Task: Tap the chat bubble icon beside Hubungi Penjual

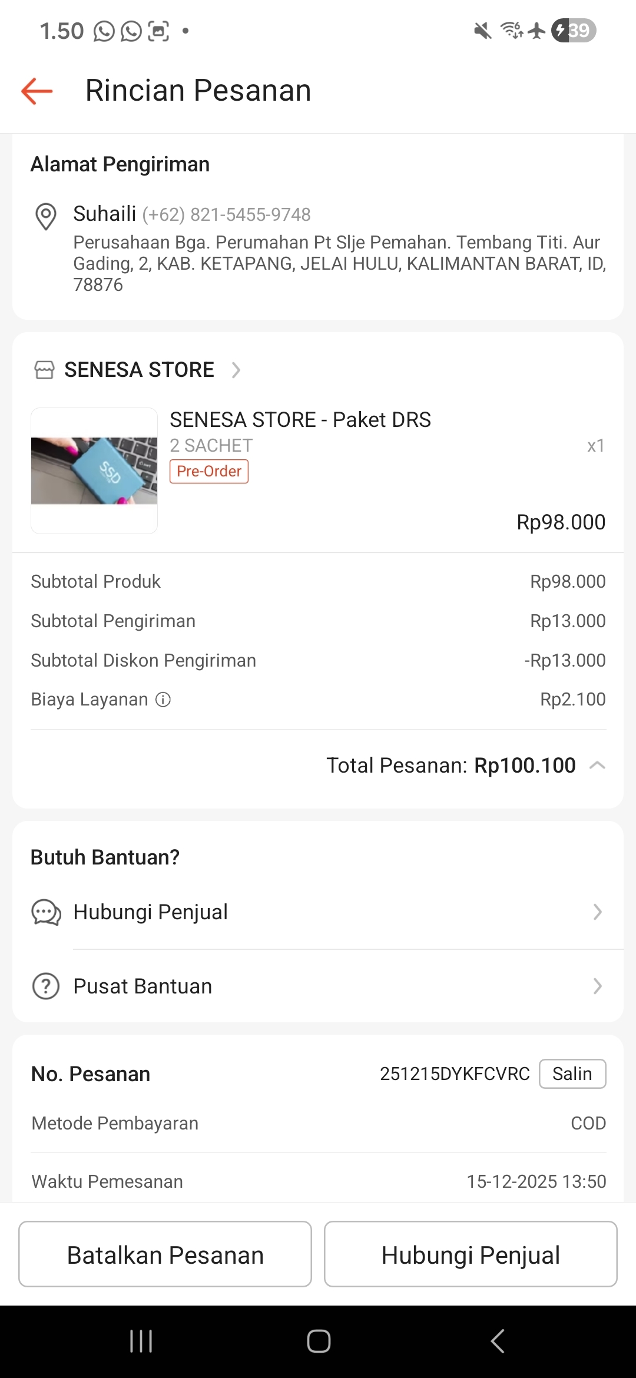Action: point(46,912)
